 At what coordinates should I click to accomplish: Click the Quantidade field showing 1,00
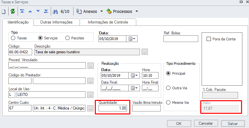coord(113,108)
